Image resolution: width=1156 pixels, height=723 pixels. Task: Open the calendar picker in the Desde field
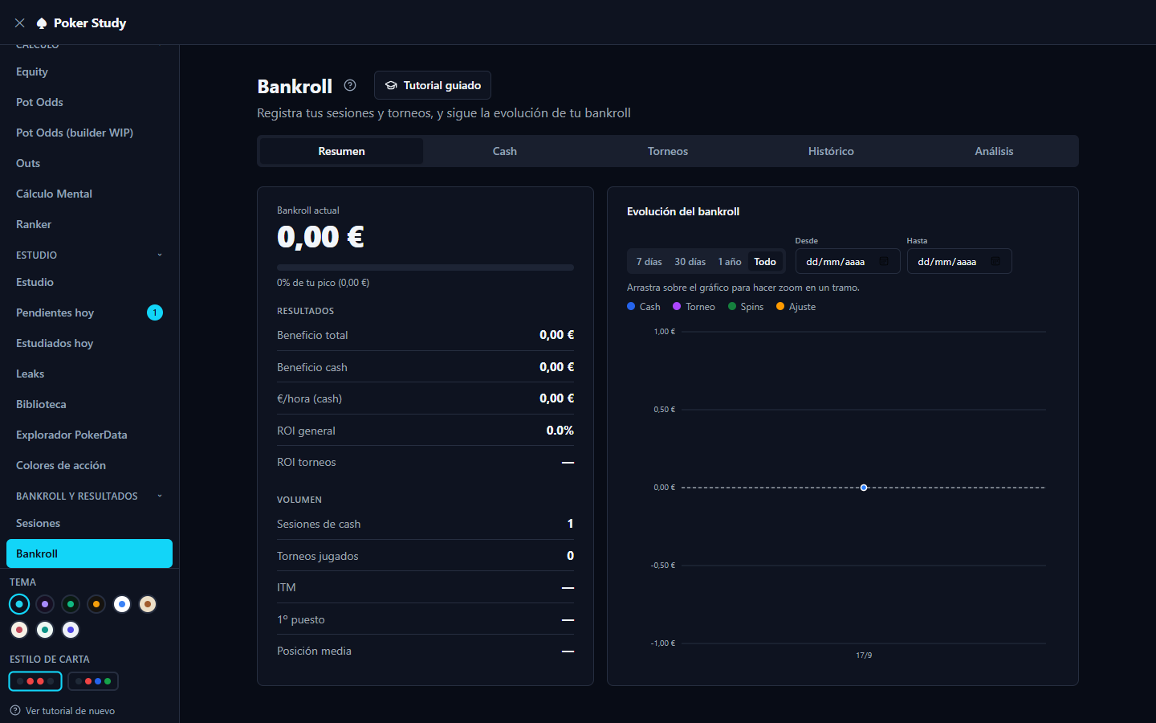pos(884,261)
